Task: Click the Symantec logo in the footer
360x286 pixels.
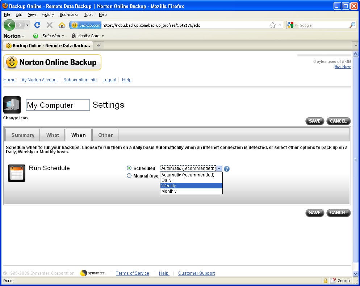Action: click(x=93, y=273)
